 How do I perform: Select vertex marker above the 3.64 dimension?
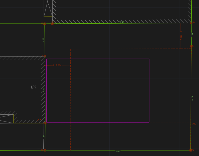(45, 123)
